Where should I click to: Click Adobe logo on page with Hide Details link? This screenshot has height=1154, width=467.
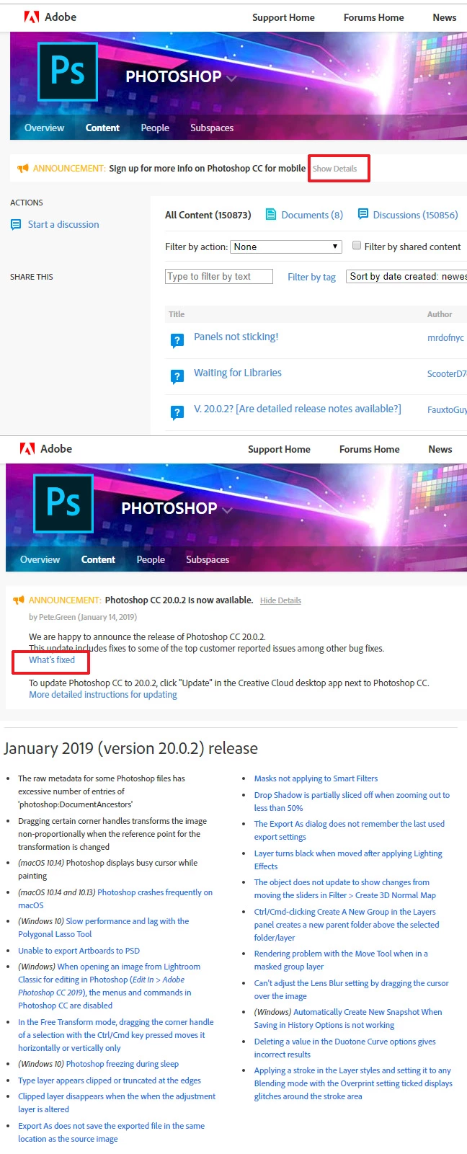[27, 448]
